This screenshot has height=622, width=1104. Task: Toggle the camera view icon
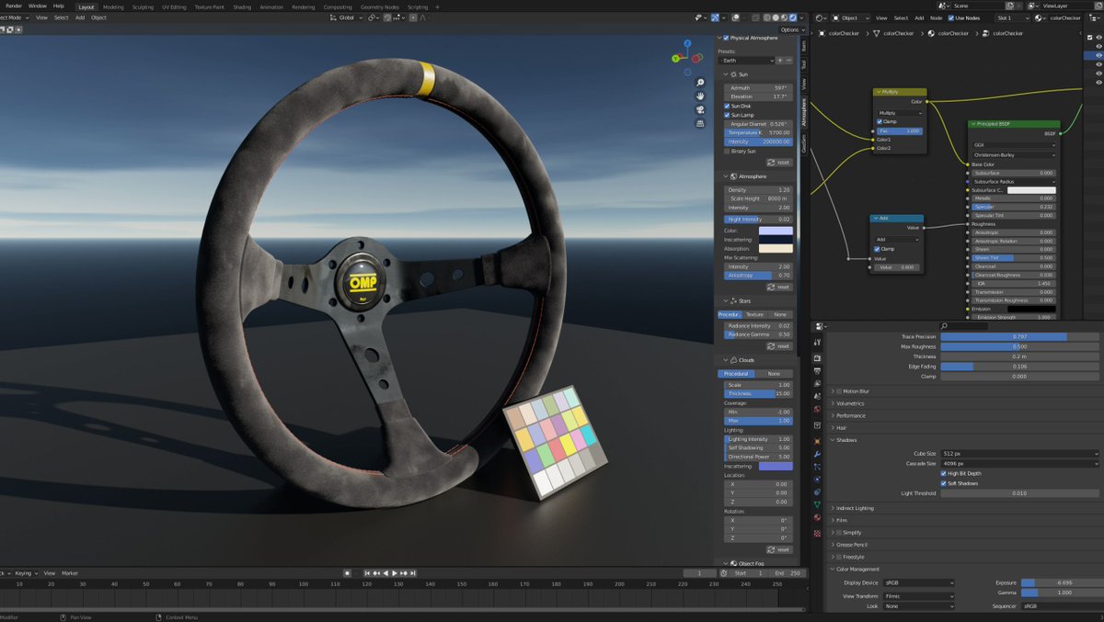pos(700,109)
